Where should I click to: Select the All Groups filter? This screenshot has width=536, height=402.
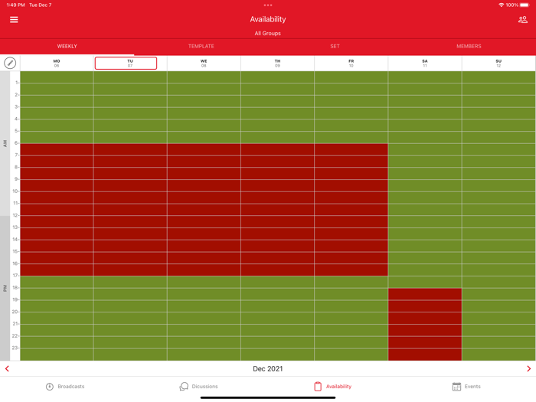coord(268,33)
